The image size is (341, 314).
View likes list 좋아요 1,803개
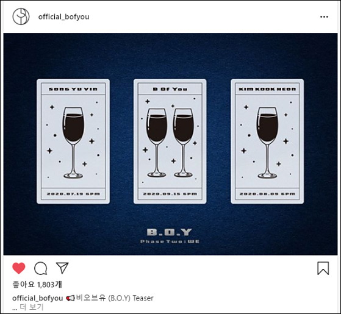point(37,284)
